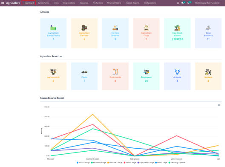Viewport: 225px width, 167px height.
Task: Click the Agriculture Lands/Farms landscape icon
Action: coord(53,28)
